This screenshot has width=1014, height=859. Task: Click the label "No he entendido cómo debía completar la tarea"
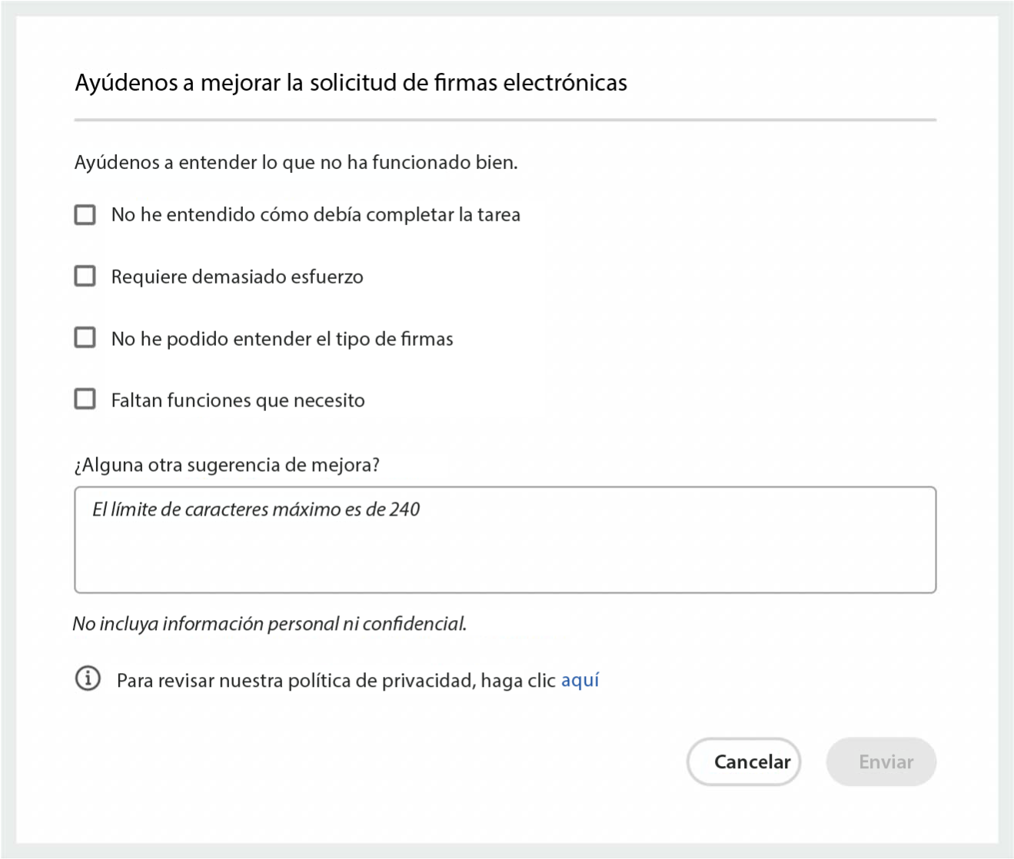[x=315, y=214]
